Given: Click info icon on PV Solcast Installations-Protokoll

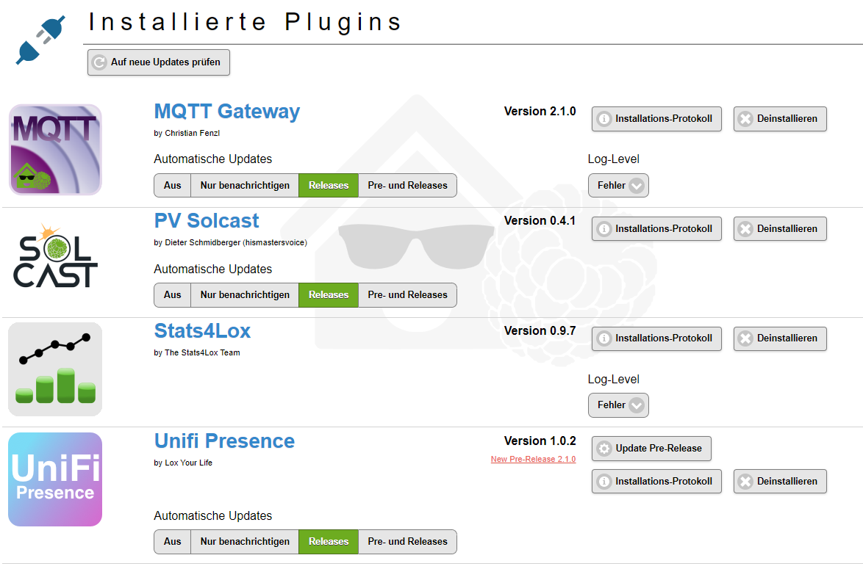Looking at the screenshot, I should coord(604,229).
